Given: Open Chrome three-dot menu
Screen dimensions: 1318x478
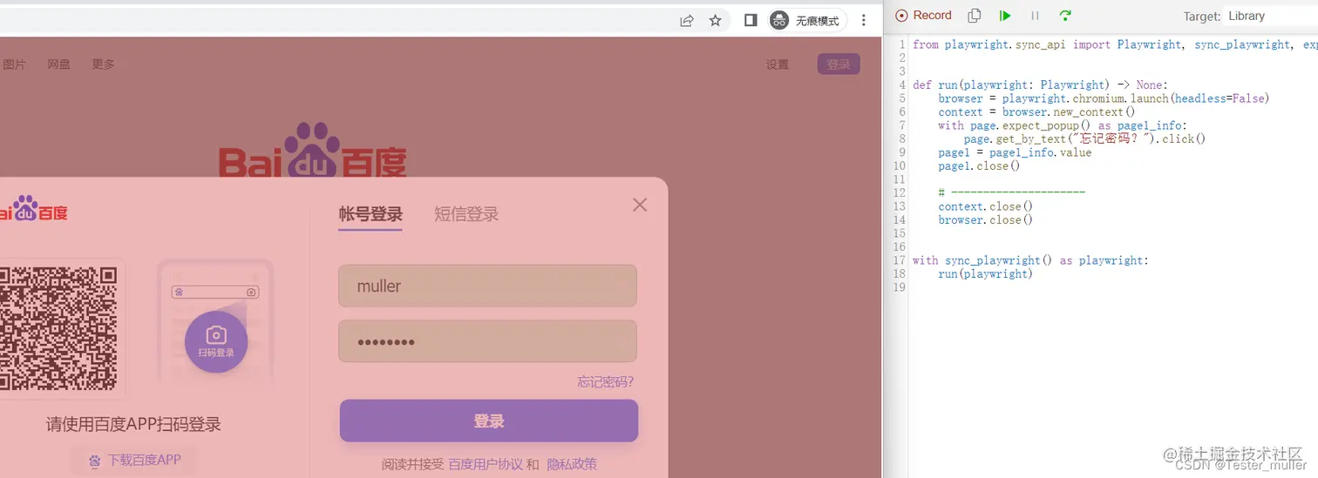Looking at the screenshot, I should point(864,20).
